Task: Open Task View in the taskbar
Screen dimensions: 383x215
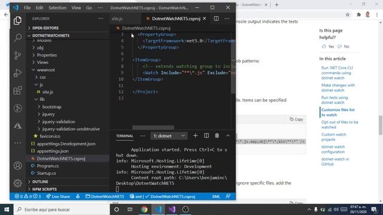Action: point(130,210)
